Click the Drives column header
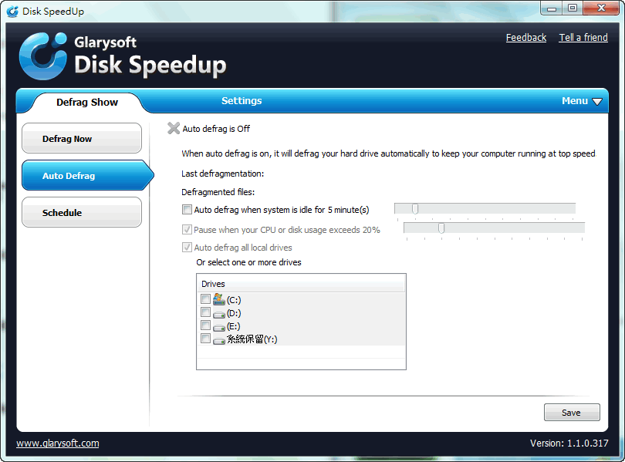This screenshot has width=625, height=462. [x=302, y=284]
